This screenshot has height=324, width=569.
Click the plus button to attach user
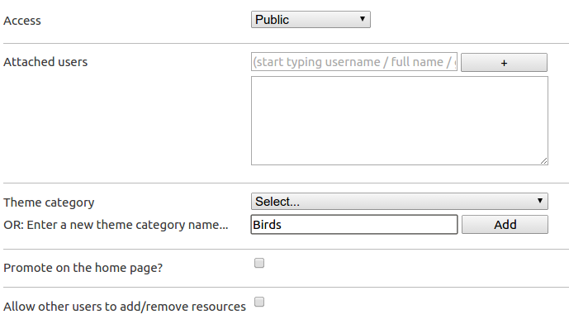pos(504,63)
